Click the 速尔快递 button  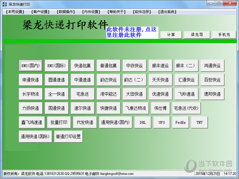click(x=82, y=108)
